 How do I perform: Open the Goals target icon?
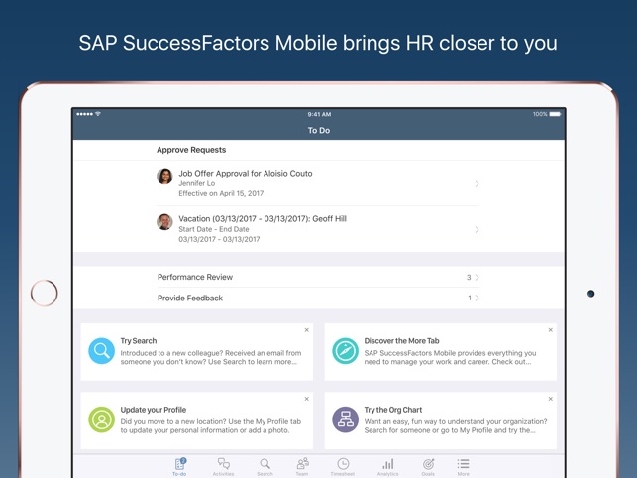click(428, 464)
